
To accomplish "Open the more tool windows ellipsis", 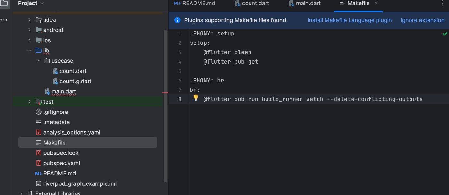I will point(4,20).
